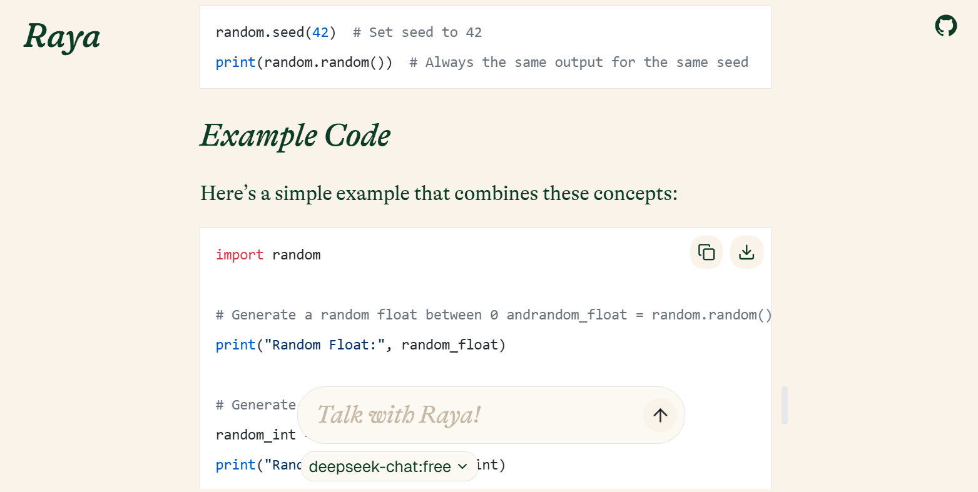Click the 'import random' code line
This screenshot has width=978, height=492.
click(268, 255)
